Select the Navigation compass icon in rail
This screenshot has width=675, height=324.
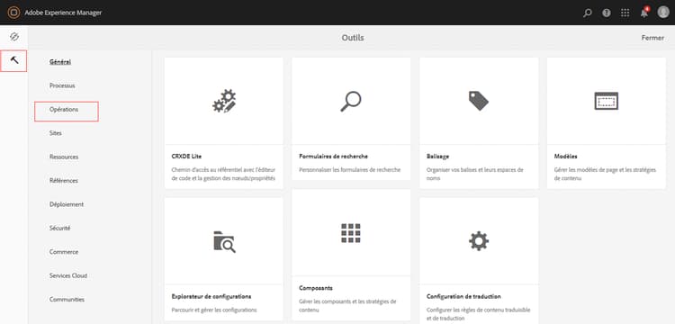click(x=14, y=37)
